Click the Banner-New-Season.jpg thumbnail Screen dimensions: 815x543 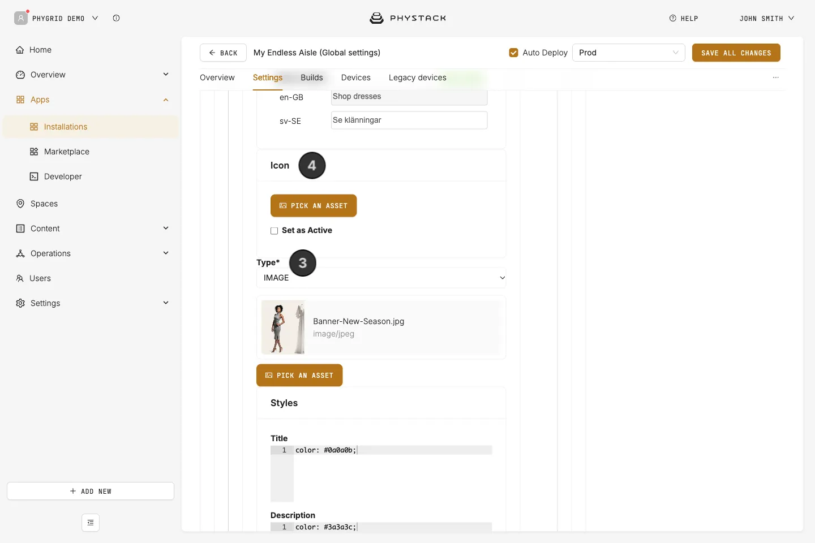click(x=283, y=327)
